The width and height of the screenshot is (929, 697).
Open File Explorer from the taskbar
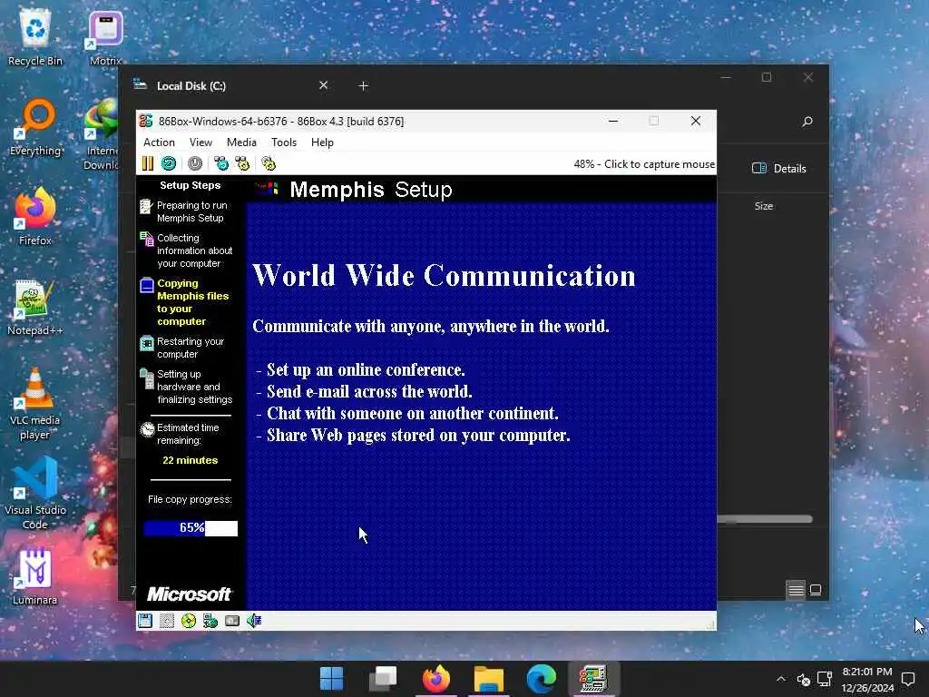(x=489, y=679)
